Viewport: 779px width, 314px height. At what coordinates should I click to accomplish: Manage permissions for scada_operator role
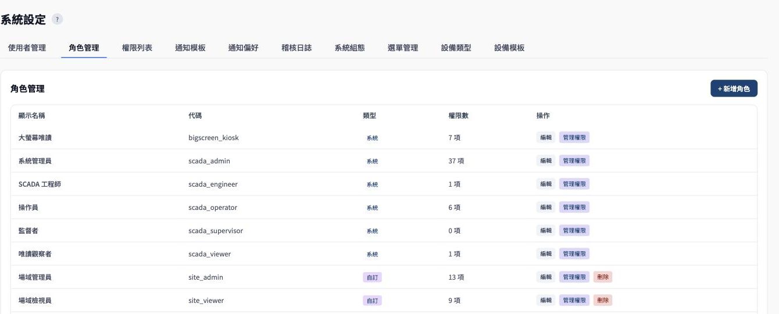tap(574, 207)
